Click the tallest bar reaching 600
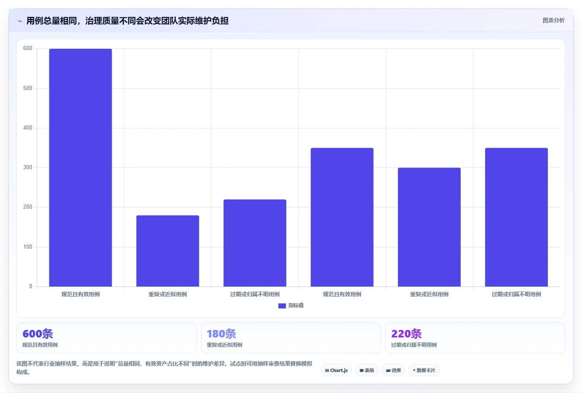This screenshot has width=582, height=393. [80, 167]
